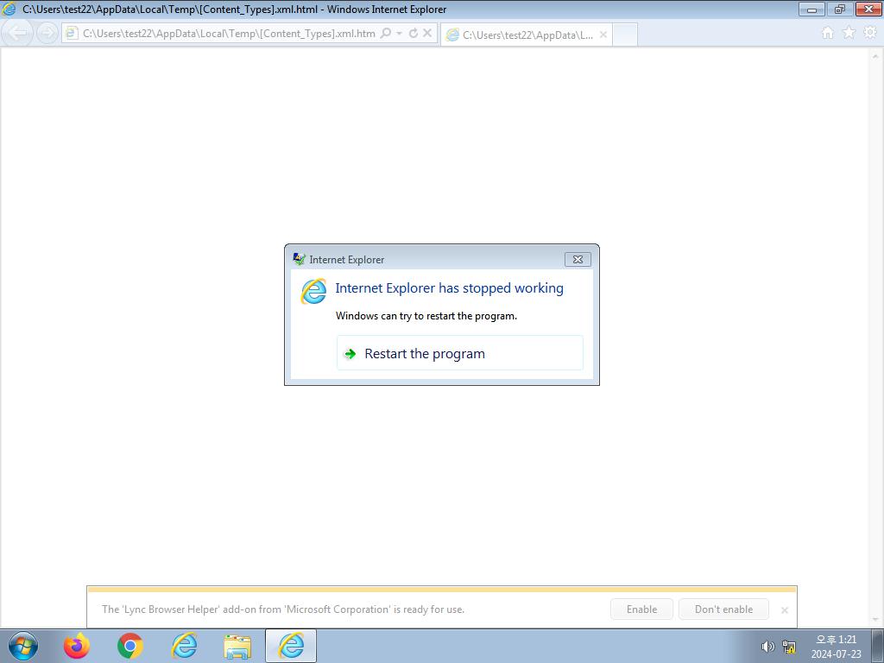884x663 pixels.
Task: Click the vertical scrollbar up arrow
Action: (875, 56)
